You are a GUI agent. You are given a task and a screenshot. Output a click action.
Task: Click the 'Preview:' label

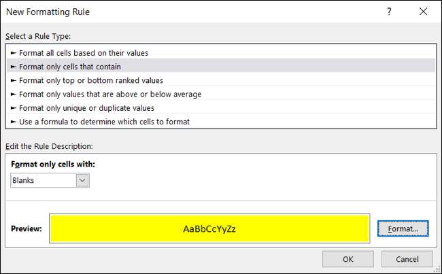[x=27, y=228]
